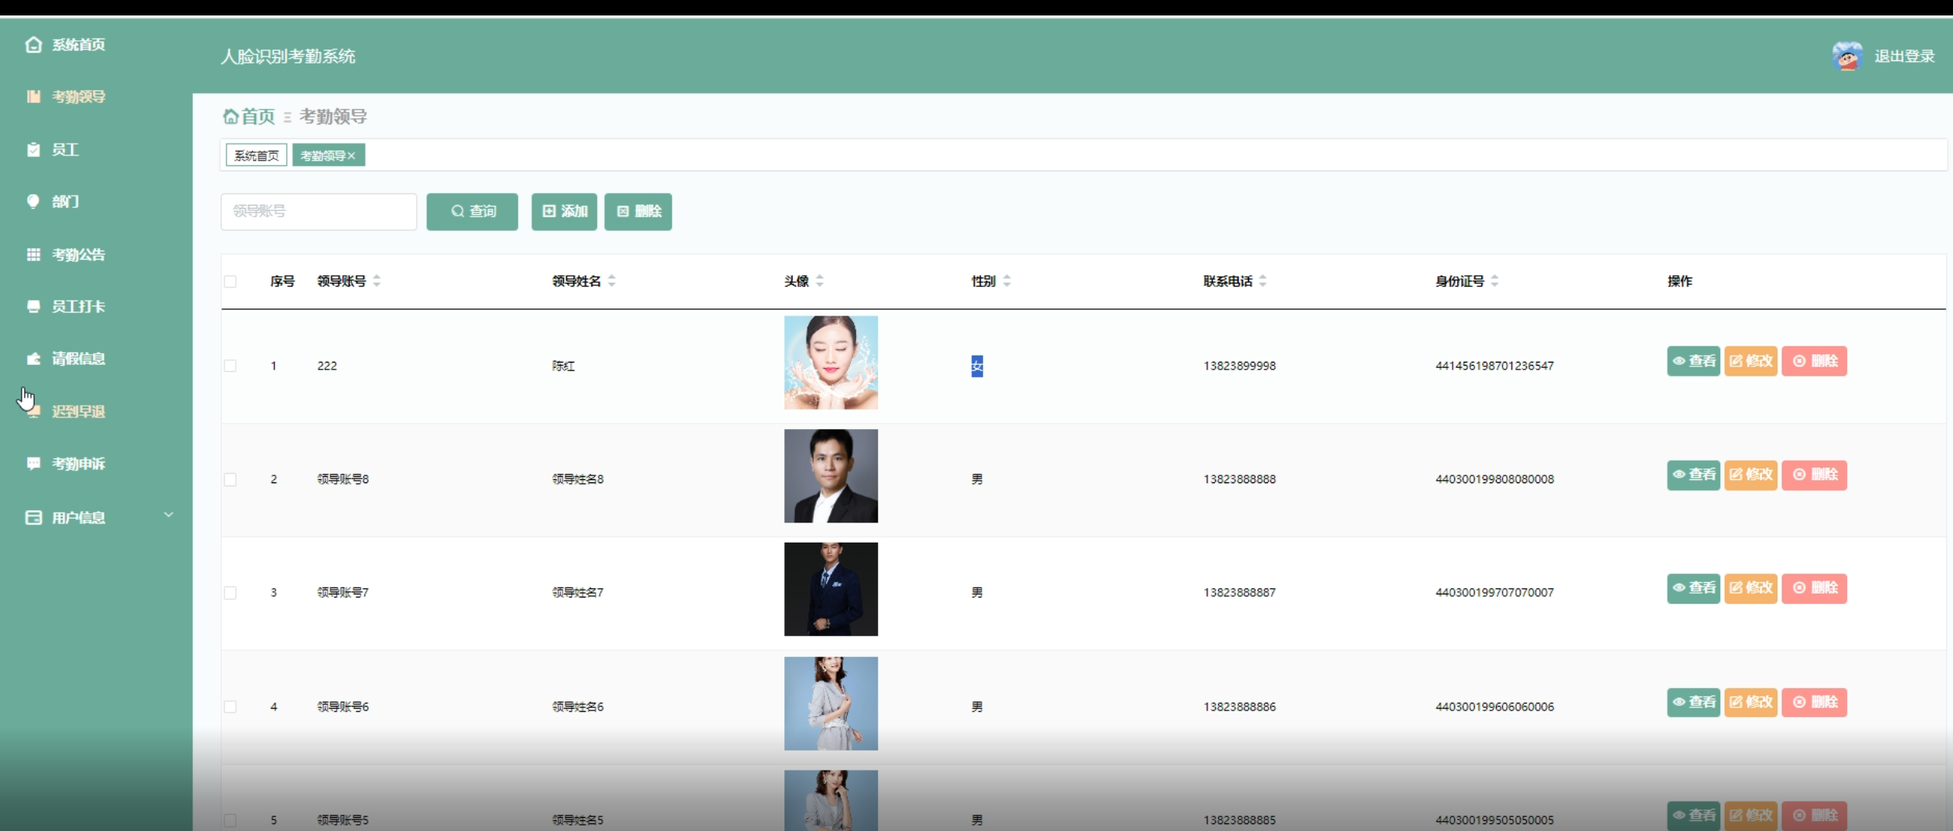Click the 员工 clipboard icon in sidebar
The height and width of the screenshot is (831, 1953).
click(x=33, y=150)
